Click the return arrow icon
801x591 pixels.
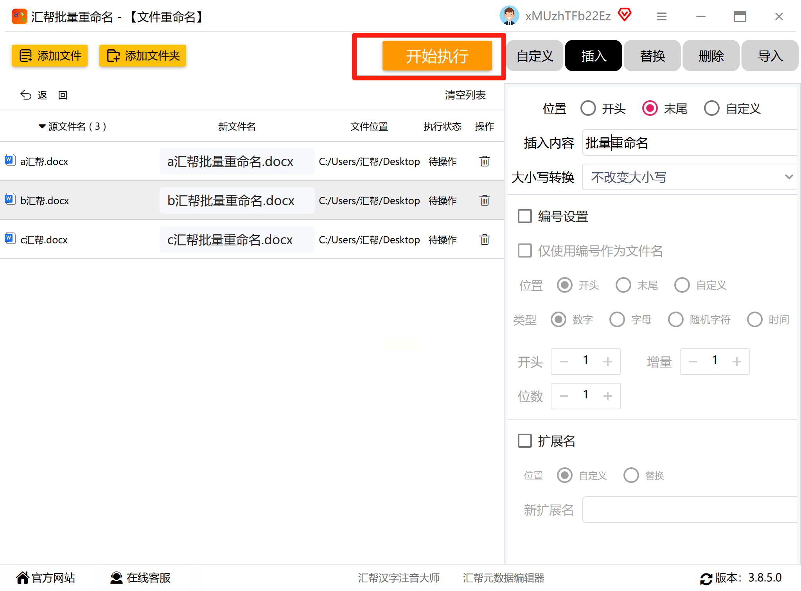(26, 95)
